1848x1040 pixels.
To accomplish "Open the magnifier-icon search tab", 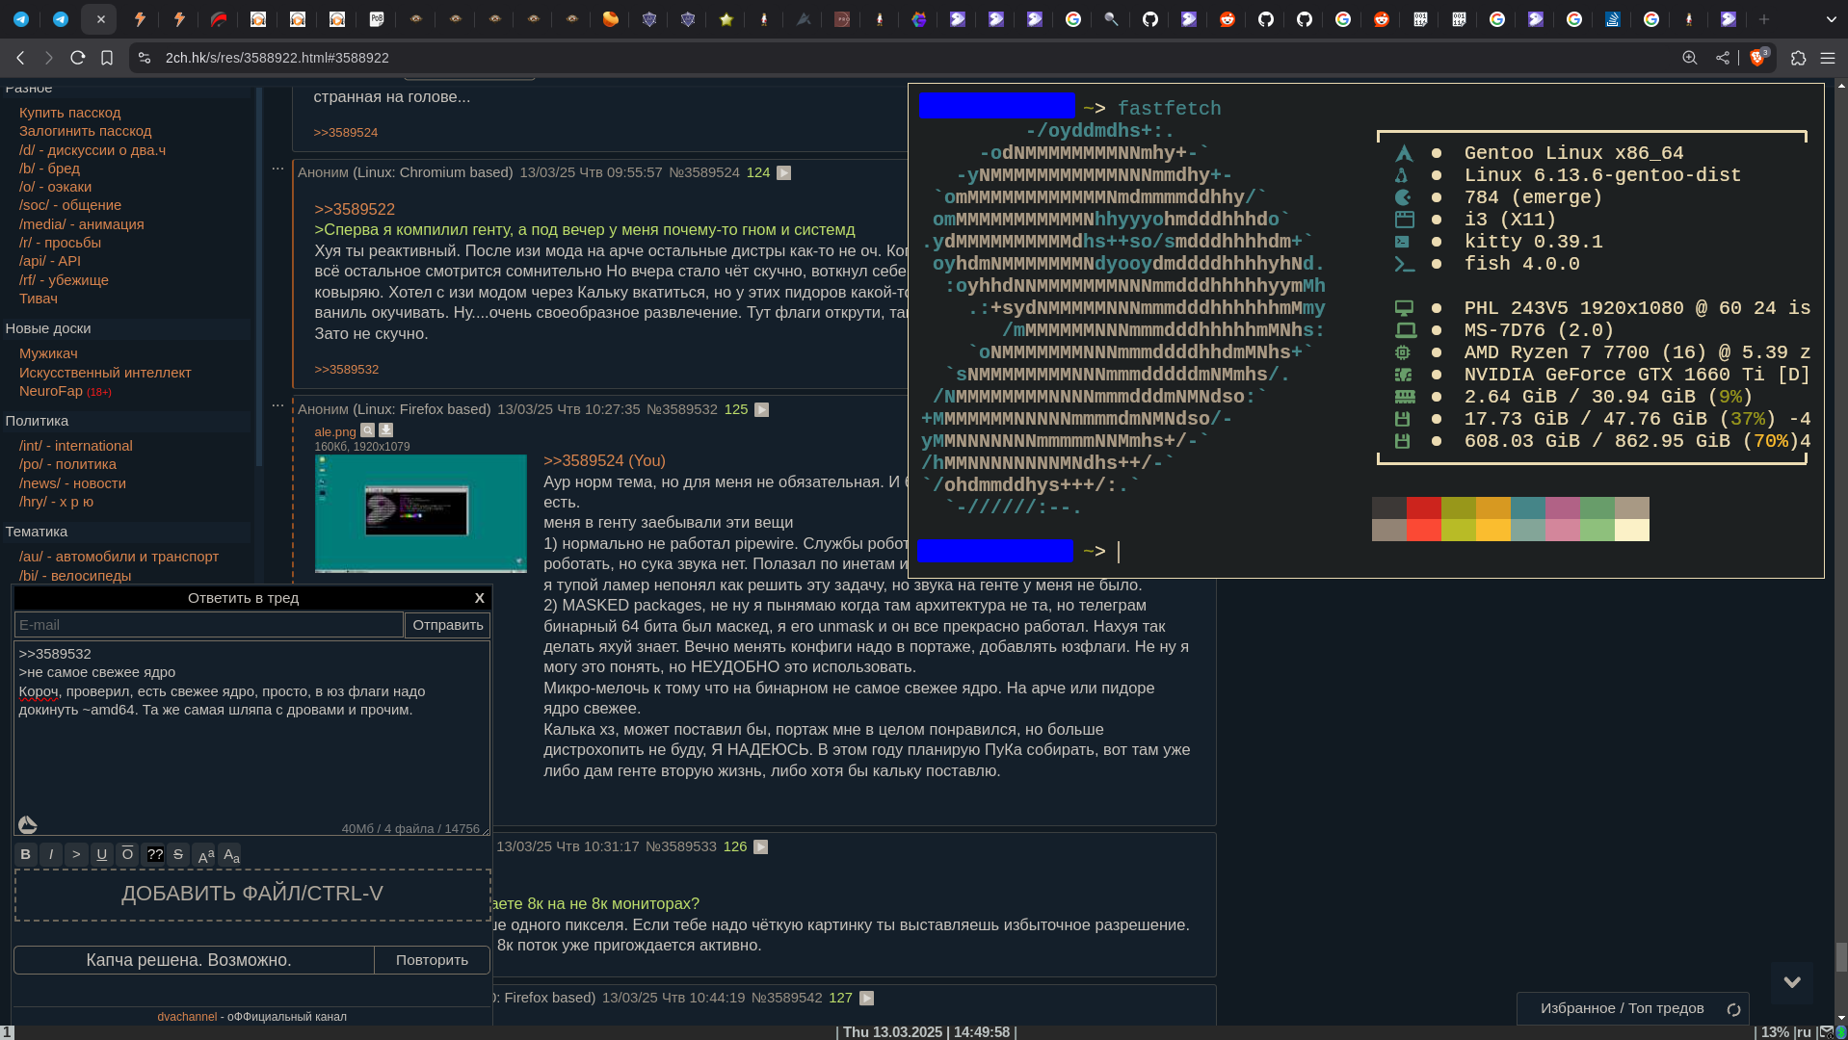I will click(x=1111, y=19).
